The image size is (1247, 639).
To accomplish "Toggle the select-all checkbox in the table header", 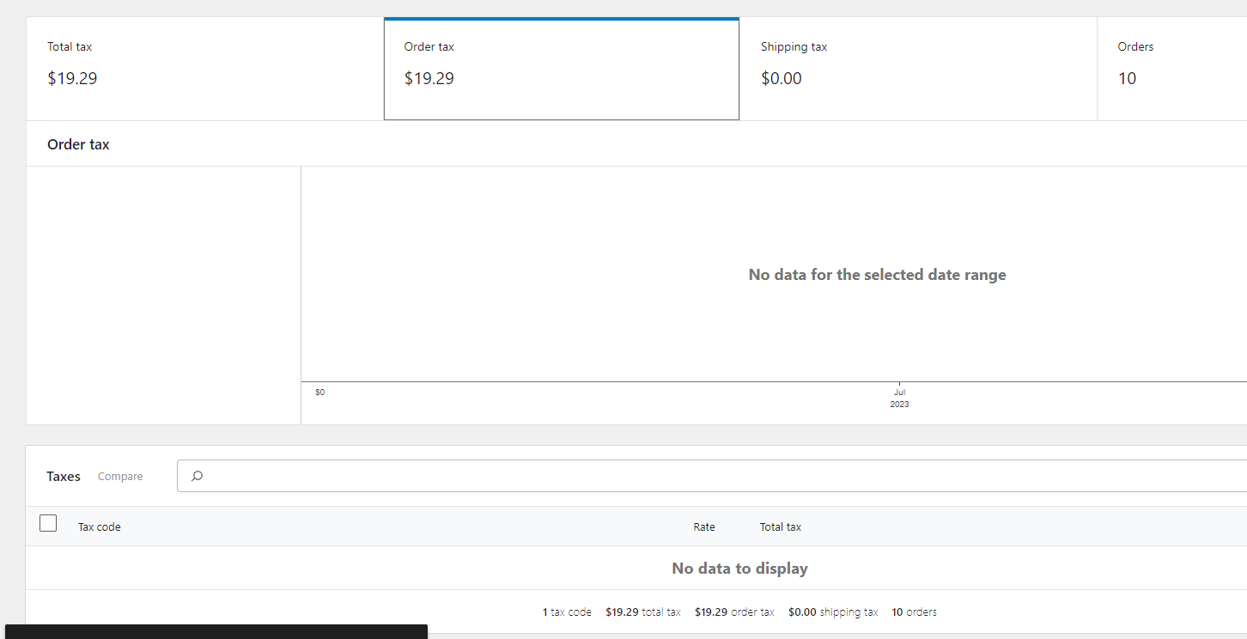I will click(x=48, y=523).
